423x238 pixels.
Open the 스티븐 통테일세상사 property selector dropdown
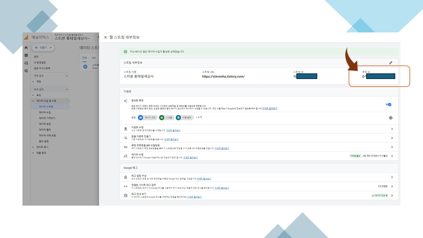[x=72, y=38]
